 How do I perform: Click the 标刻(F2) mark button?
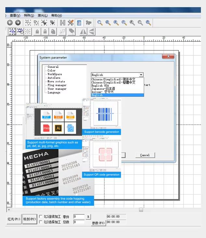[30, 219]
